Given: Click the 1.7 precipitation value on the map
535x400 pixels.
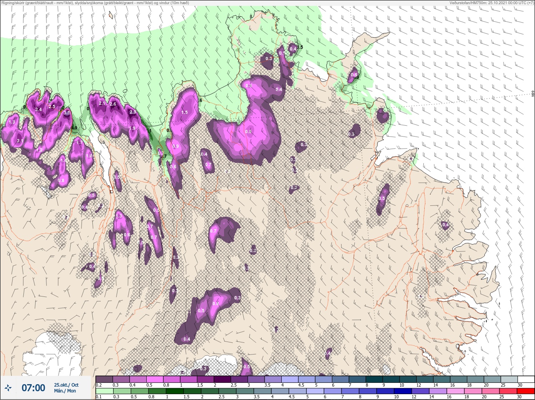Looking at the screenshot, I should click(x=80, y=142).
